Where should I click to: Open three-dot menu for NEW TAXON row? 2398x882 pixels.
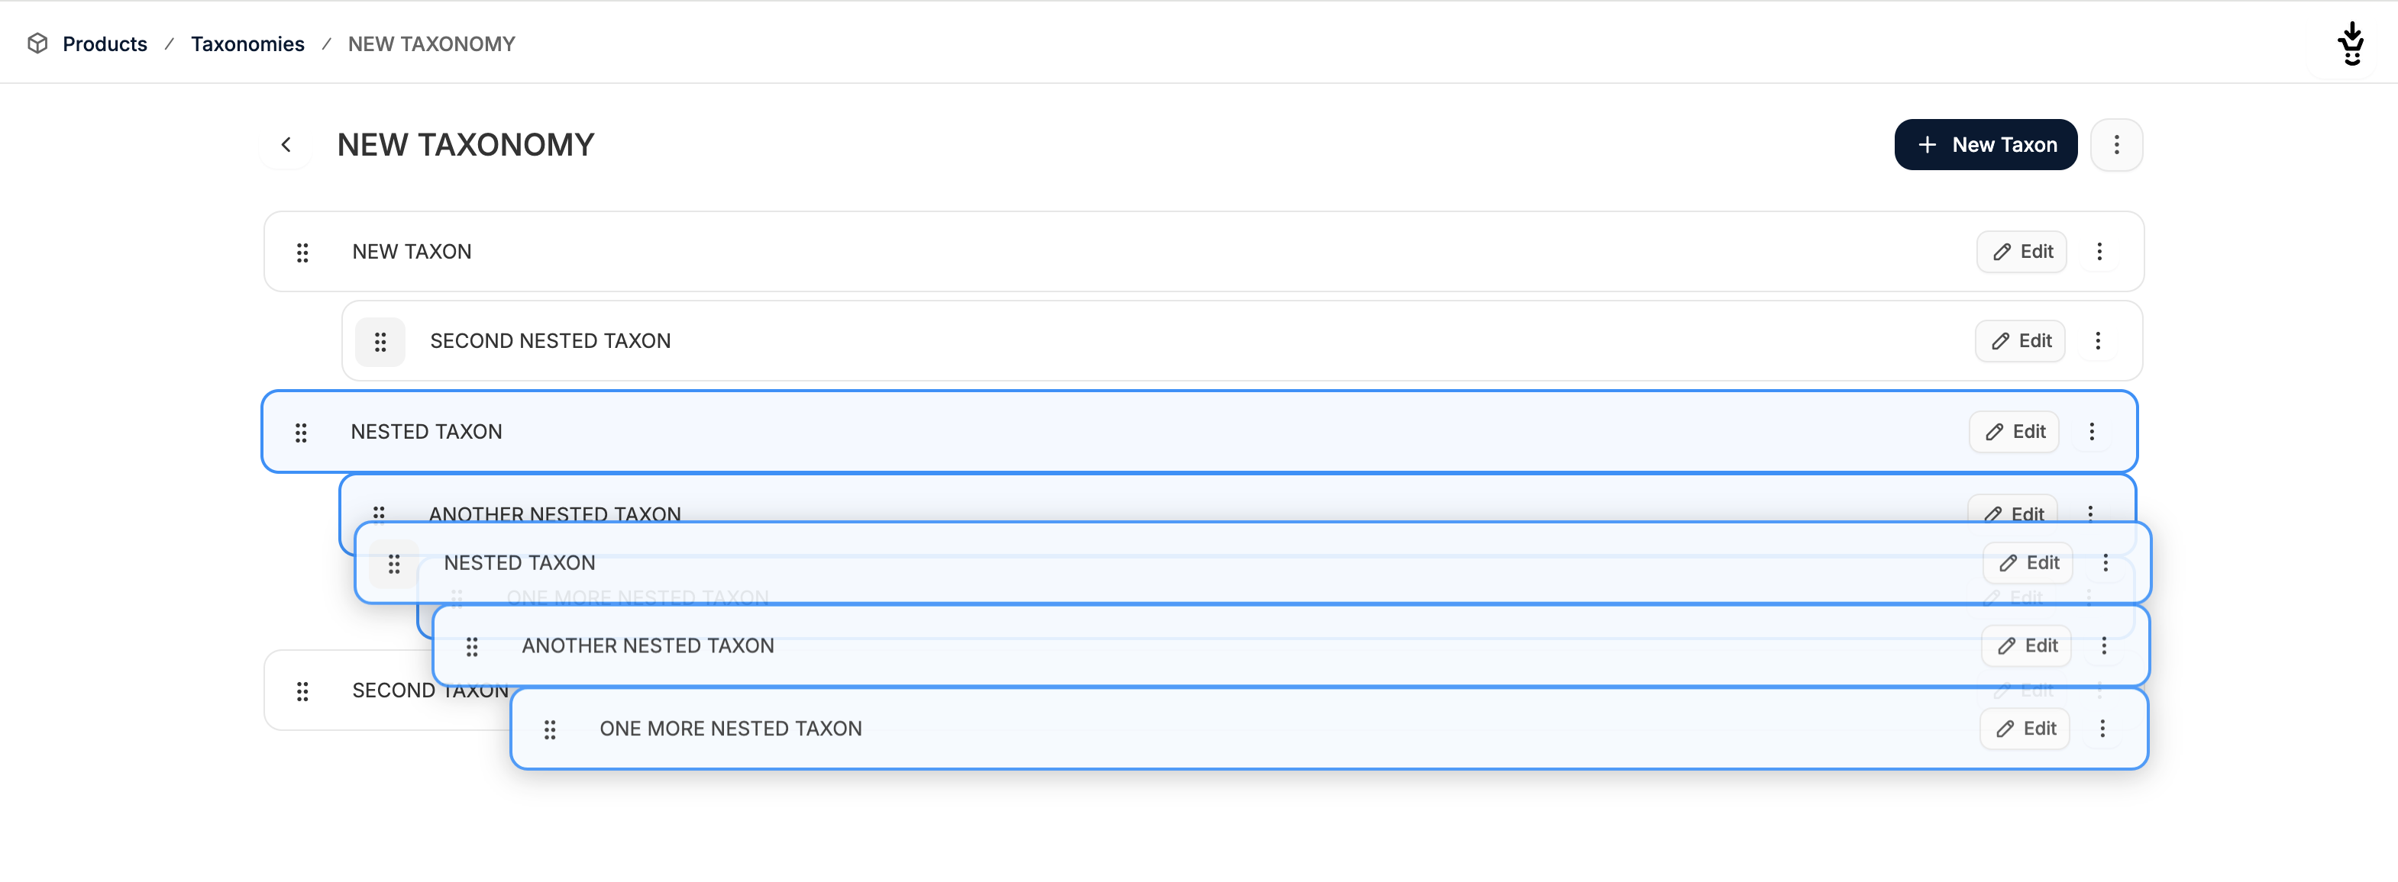point(2099,252)
